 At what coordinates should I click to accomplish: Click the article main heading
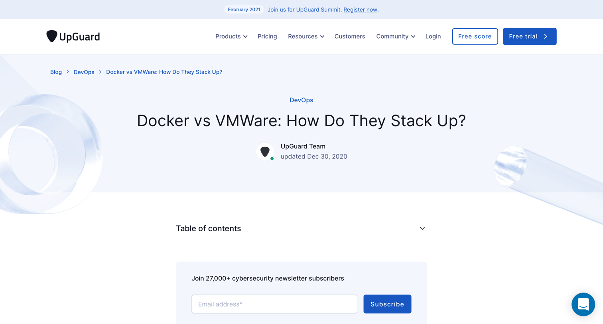pyautogui.click(x=301, y=121)
